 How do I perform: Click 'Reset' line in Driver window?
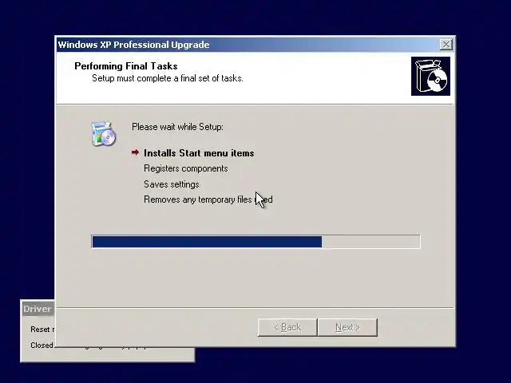pos(42,330)
